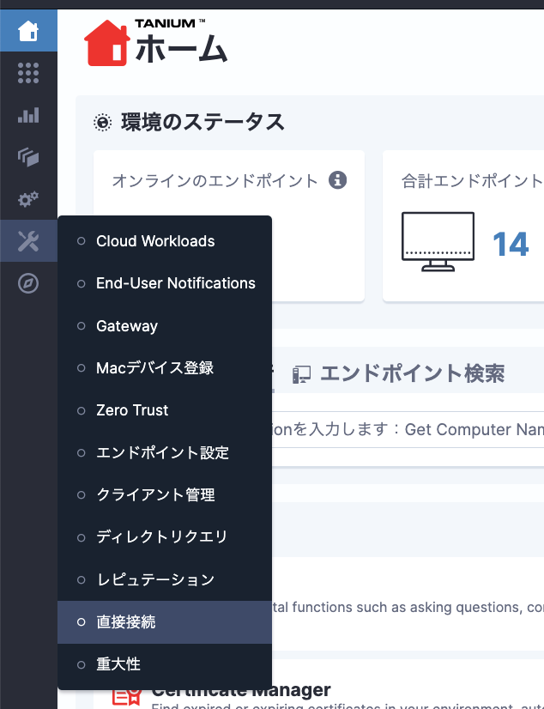Click the エンドポイント検索 heading
Viewport: 544px width, 709px height.
[413, 374]
